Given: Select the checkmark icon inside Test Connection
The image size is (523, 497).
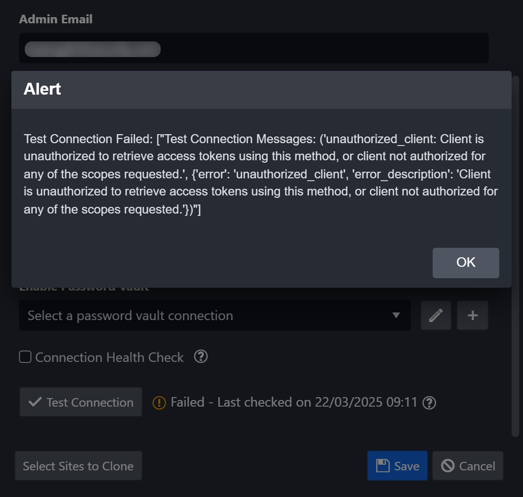Looking at the screenshot, I should click(x=34, y=402).
